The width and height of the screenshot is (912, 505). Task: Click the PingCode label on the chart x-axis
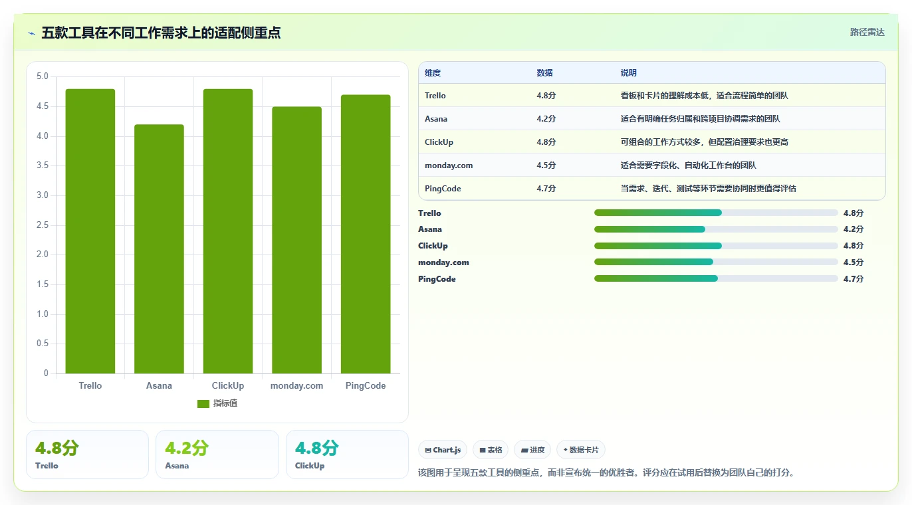tap(366, 385)
